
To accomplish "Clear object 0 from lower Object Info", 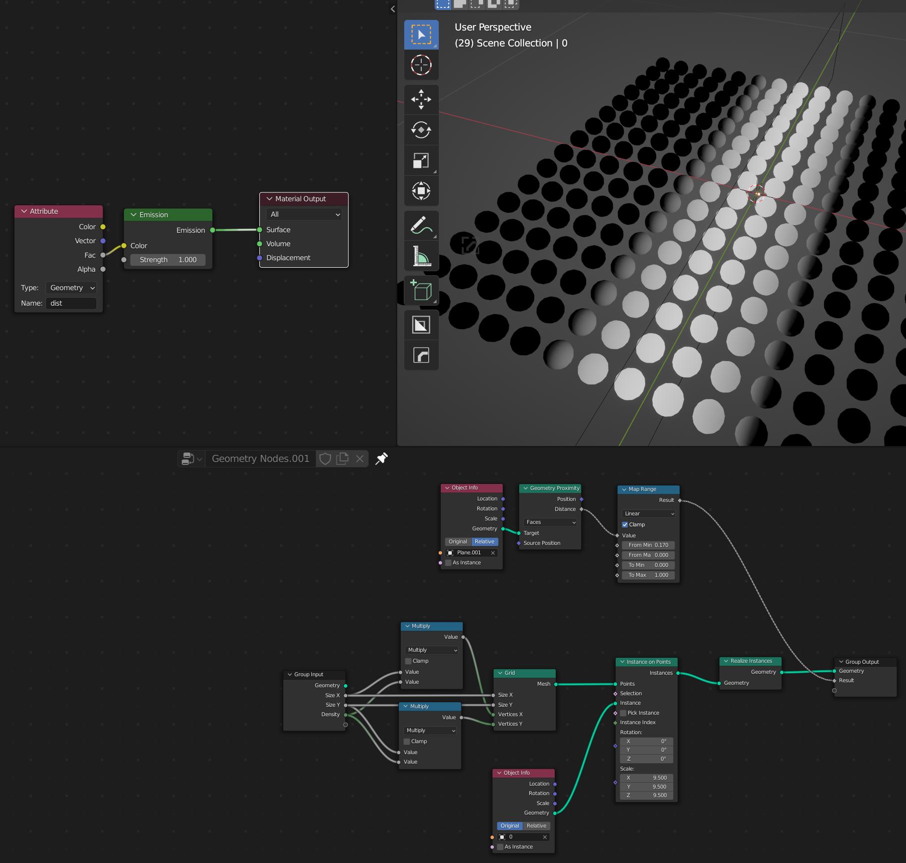I will tap(545, 837).
